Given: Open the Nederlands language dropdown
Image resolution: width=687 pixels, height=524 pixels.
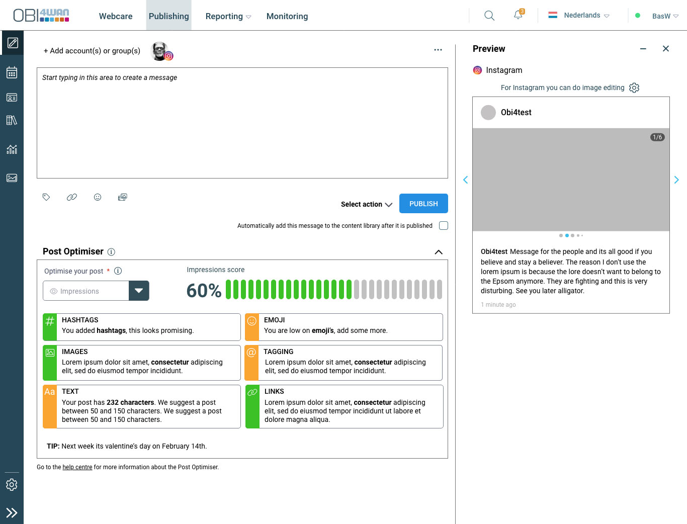Looking at the screenshot, I should coord(579,16).
